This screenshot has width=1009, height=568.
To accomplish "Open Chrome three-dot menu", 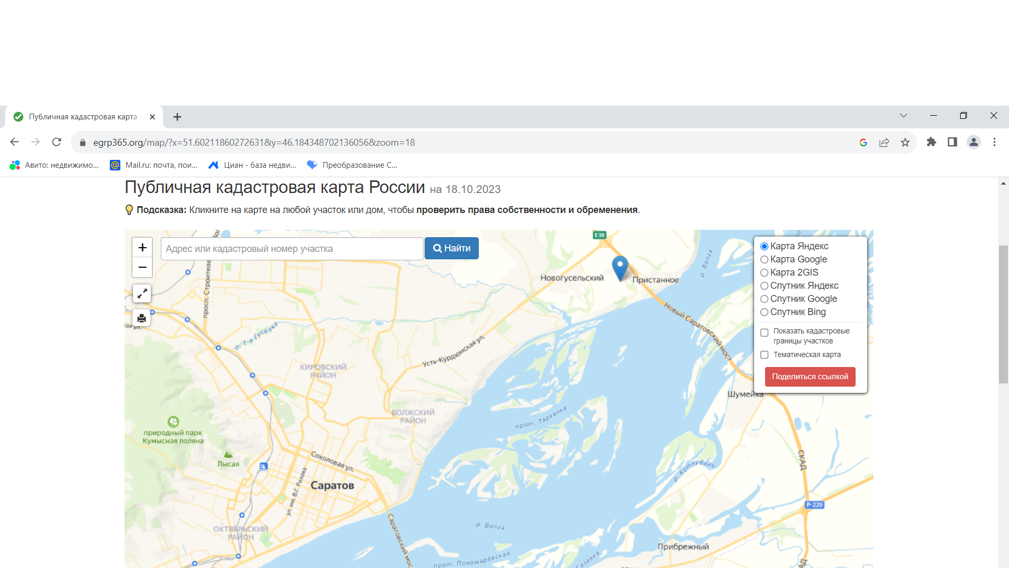I will 994,142.
